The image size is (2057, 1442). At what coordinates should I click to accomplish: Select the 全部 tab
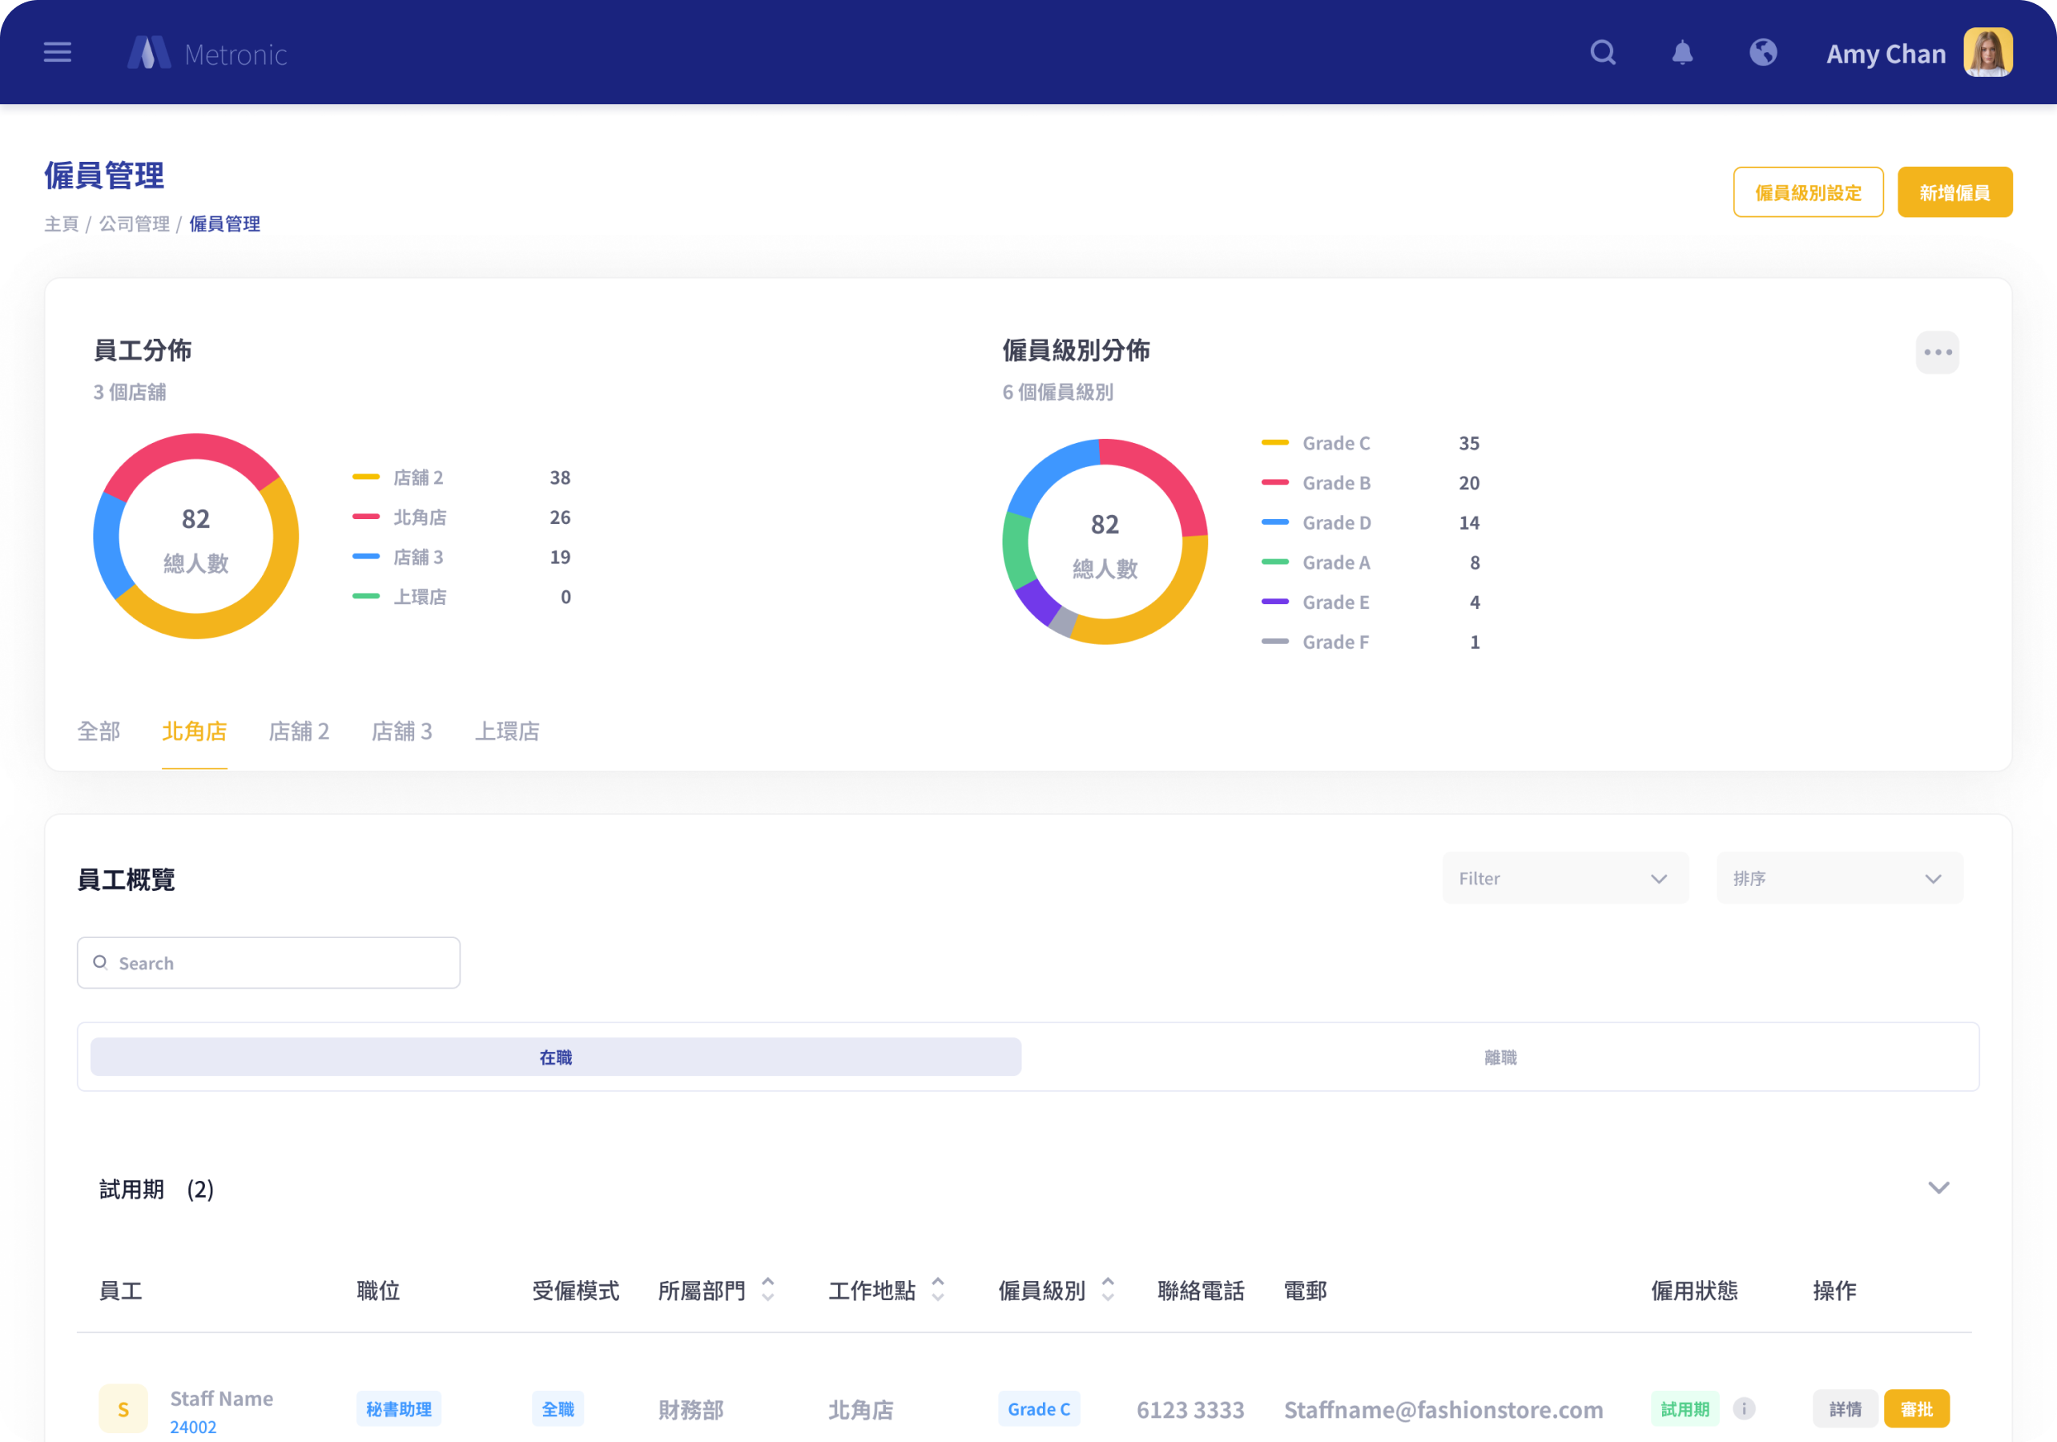(x=98, y=731)
